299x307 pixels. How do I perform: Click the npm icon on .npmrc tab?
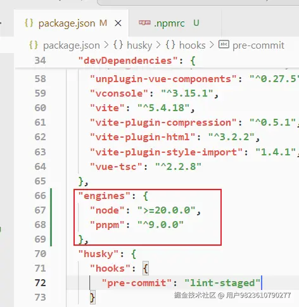[x=144, y=23]
